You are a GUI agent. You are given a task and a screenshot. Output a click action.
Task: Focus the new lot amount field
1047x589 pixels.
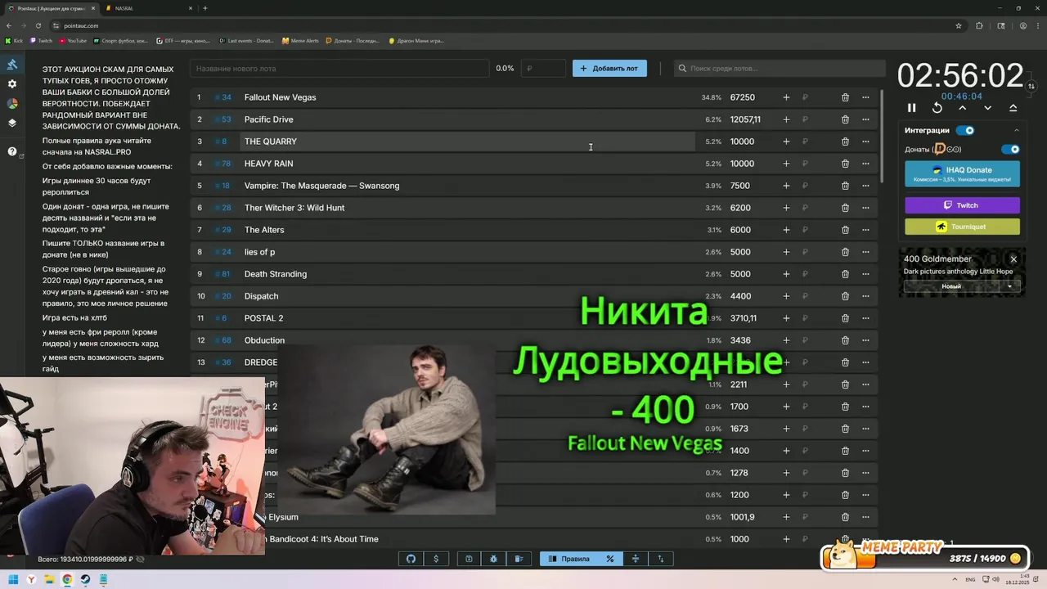[543, 69]
